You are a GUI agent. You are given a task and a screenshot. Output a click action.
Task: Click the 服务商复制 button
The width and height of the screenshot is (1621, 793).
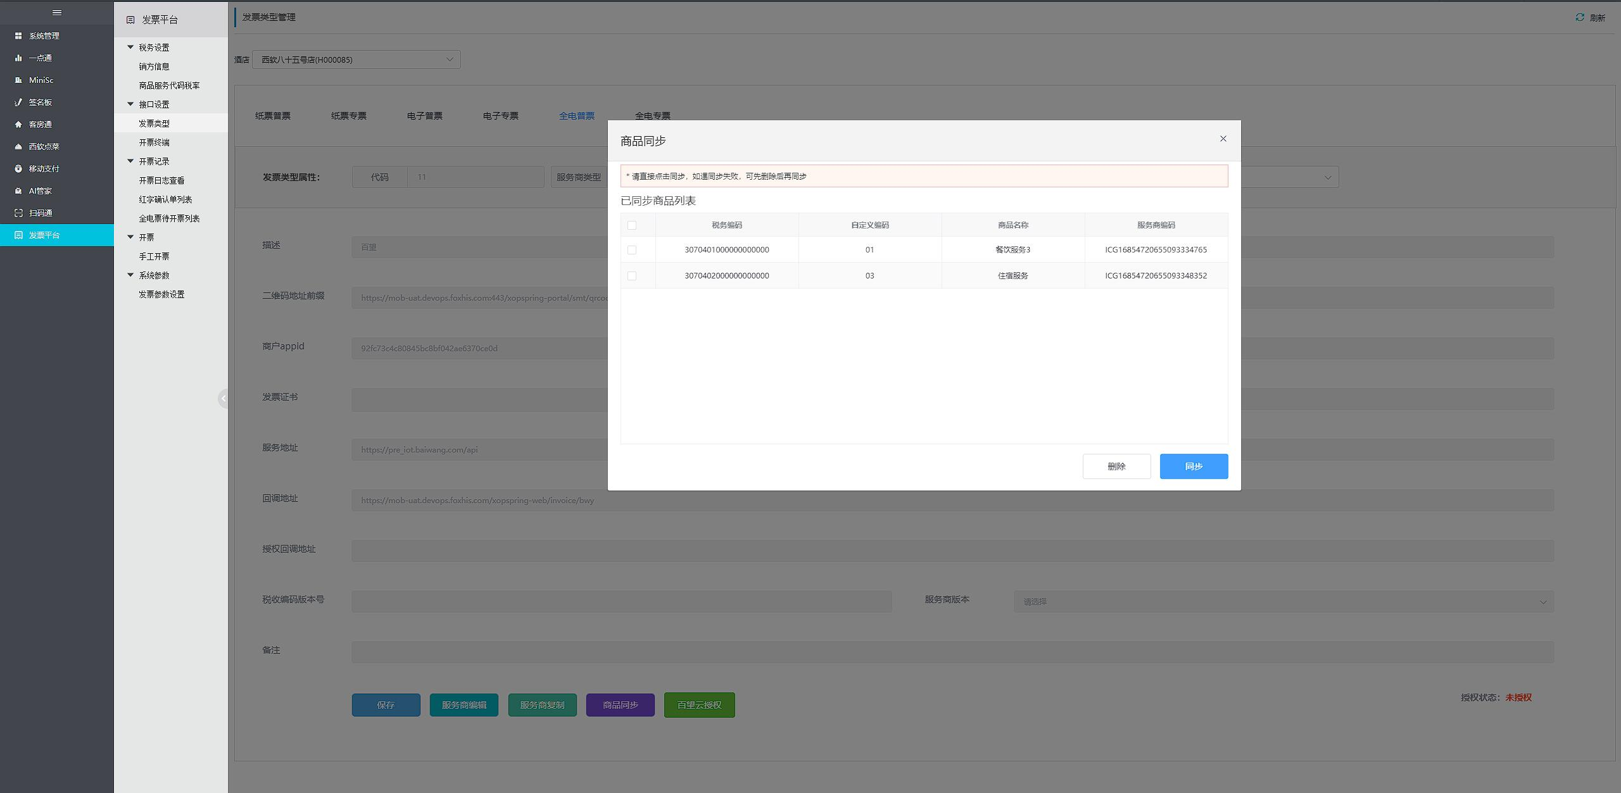pos(543,705)
